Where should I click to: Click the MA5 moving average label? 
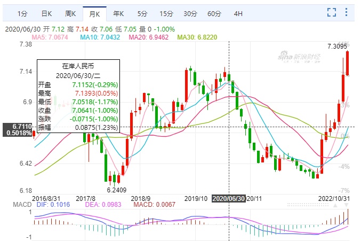(x=50, y=37)
